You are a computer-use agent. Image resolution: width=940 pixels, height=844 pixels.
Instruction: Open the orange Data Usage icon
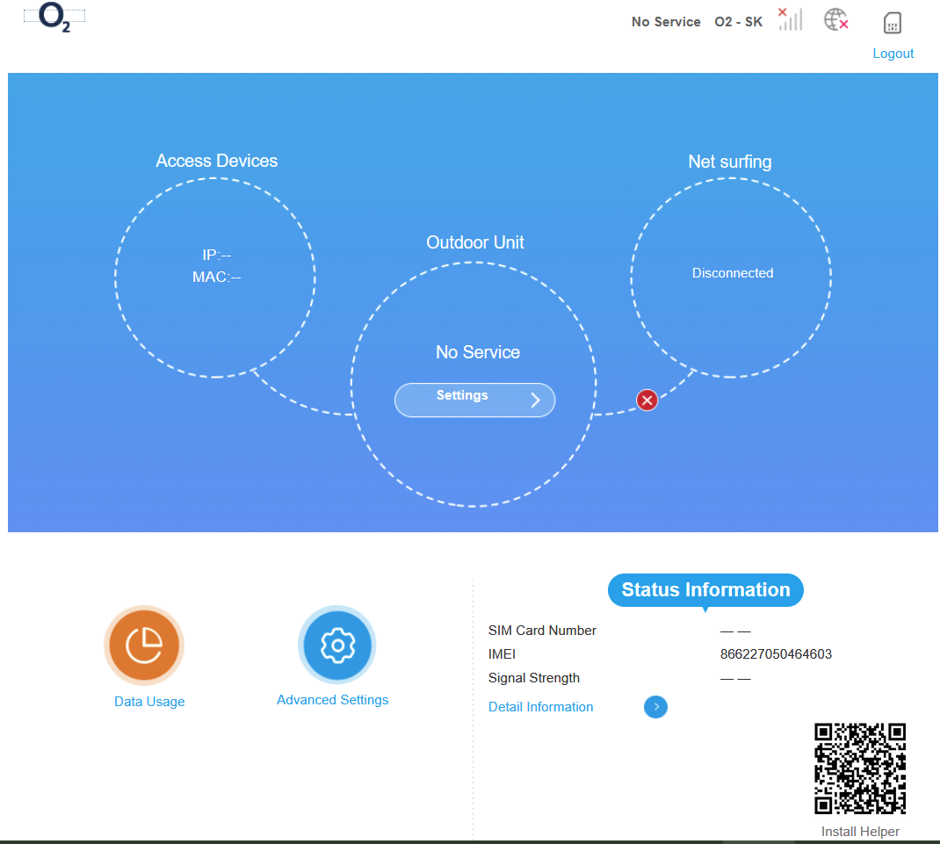point(144,645)
